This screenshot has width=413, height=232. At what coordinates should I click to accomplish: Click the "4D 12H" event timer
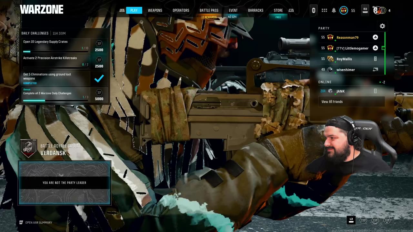click(233, 17)
